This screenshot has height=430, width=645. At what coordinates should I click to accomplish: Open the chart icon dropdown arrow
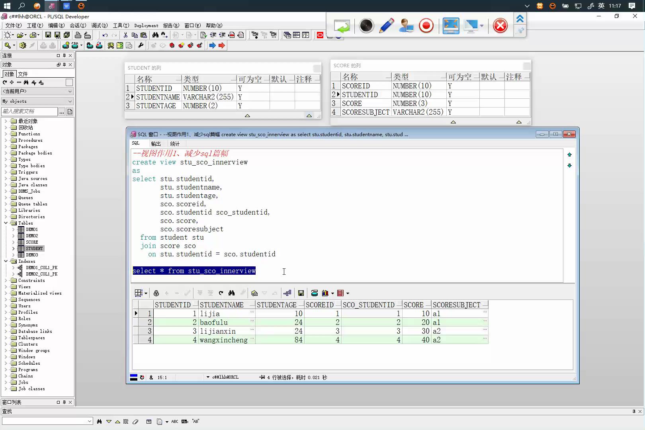(x=332, y=293)
